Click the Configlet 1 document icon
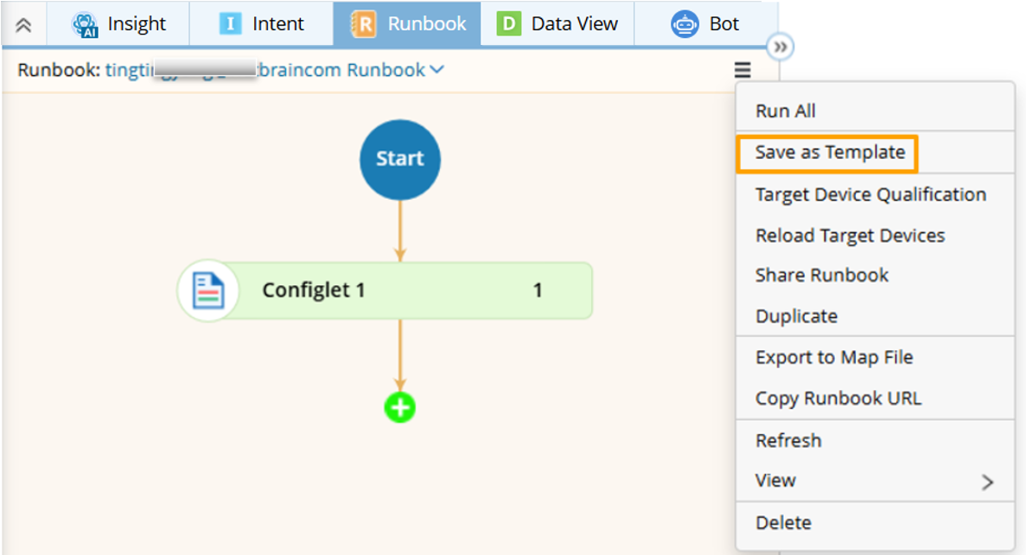The image size is (1026, 555). 207,290
